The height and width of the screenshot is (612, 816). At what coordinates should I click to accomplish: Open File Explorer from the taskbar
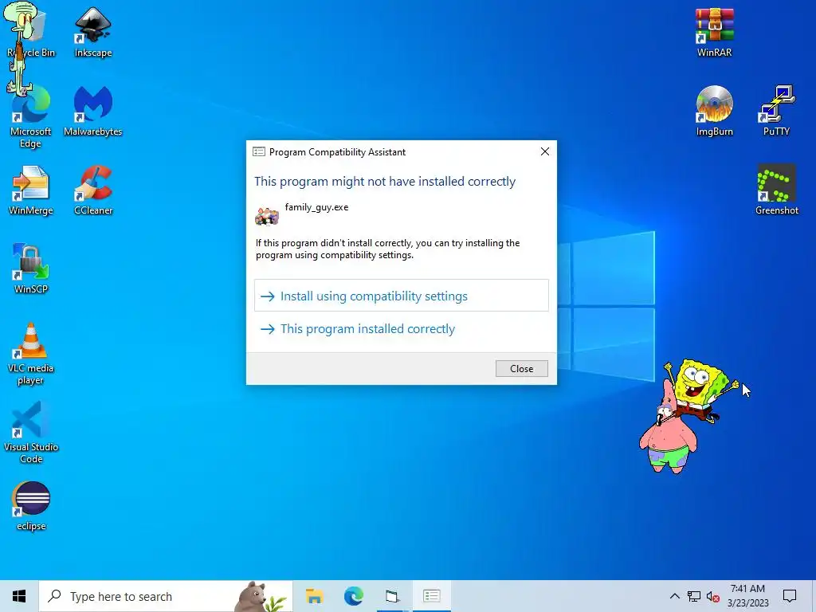coord(314,596)
